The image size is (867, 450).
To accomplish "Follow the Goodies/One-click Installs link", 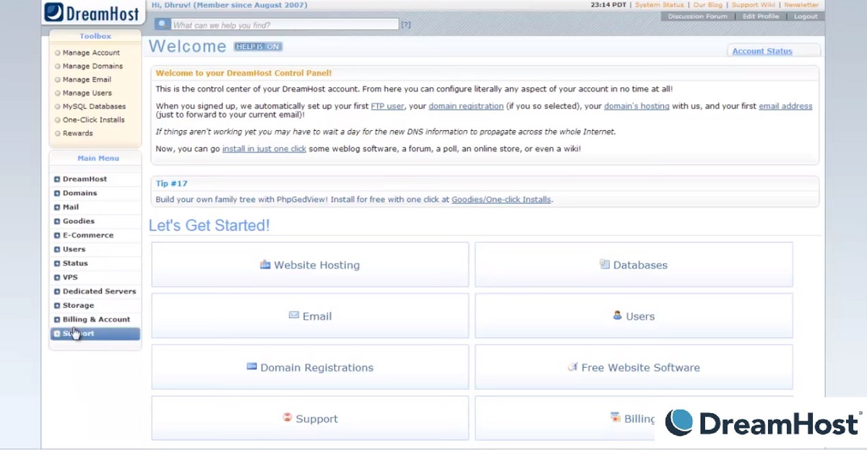I will [501, 199].
